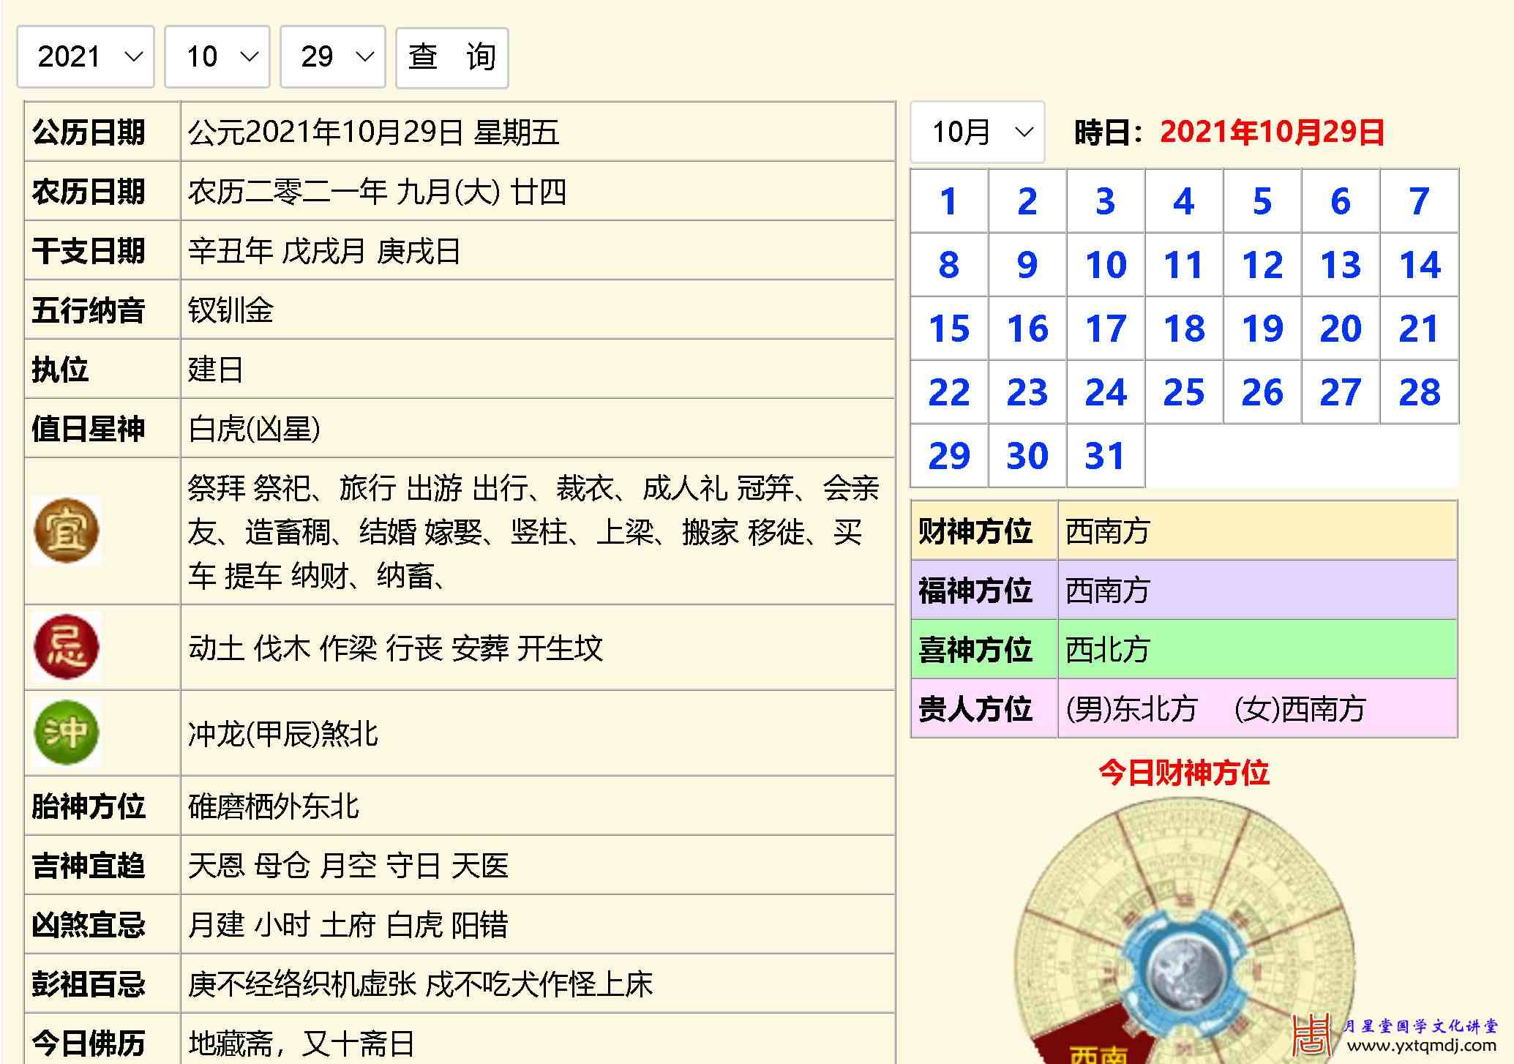The height and width of the screenshot is (1064, 1514).
Task: Select day 30 in the calendar
Action: coord(1027,456)
